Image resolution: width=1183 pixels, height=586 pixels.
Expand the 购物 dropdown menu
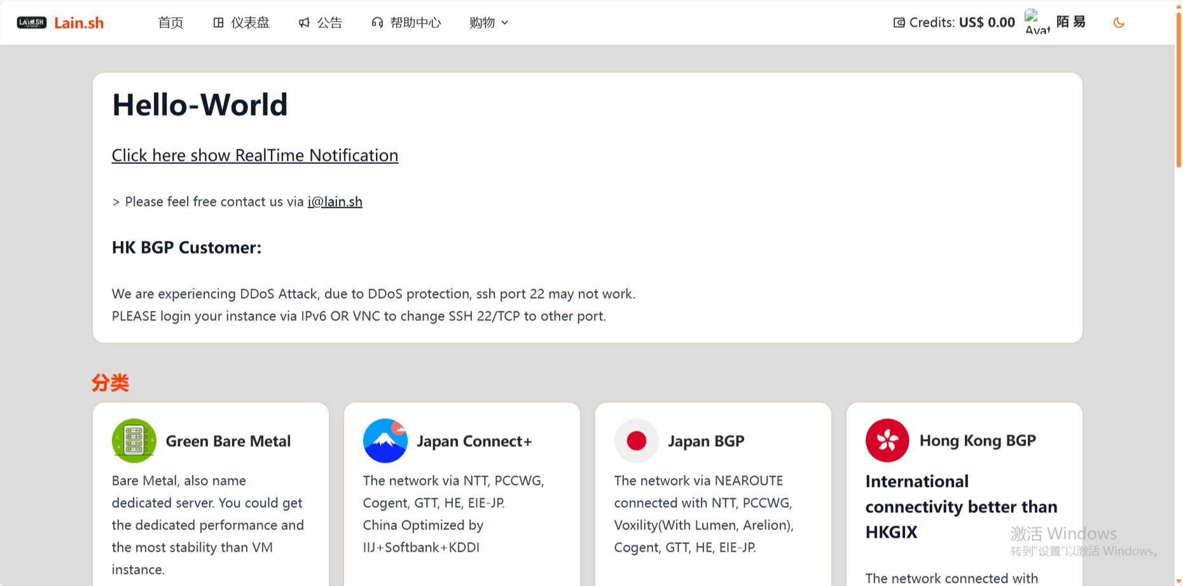482,23
